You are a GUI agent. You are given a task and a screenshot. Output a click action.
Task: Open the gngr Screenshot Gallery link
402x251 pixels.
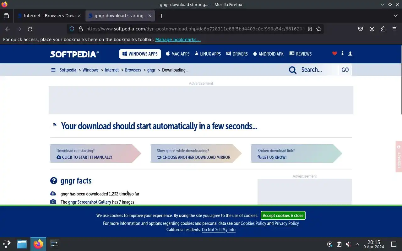pos(90,202)
